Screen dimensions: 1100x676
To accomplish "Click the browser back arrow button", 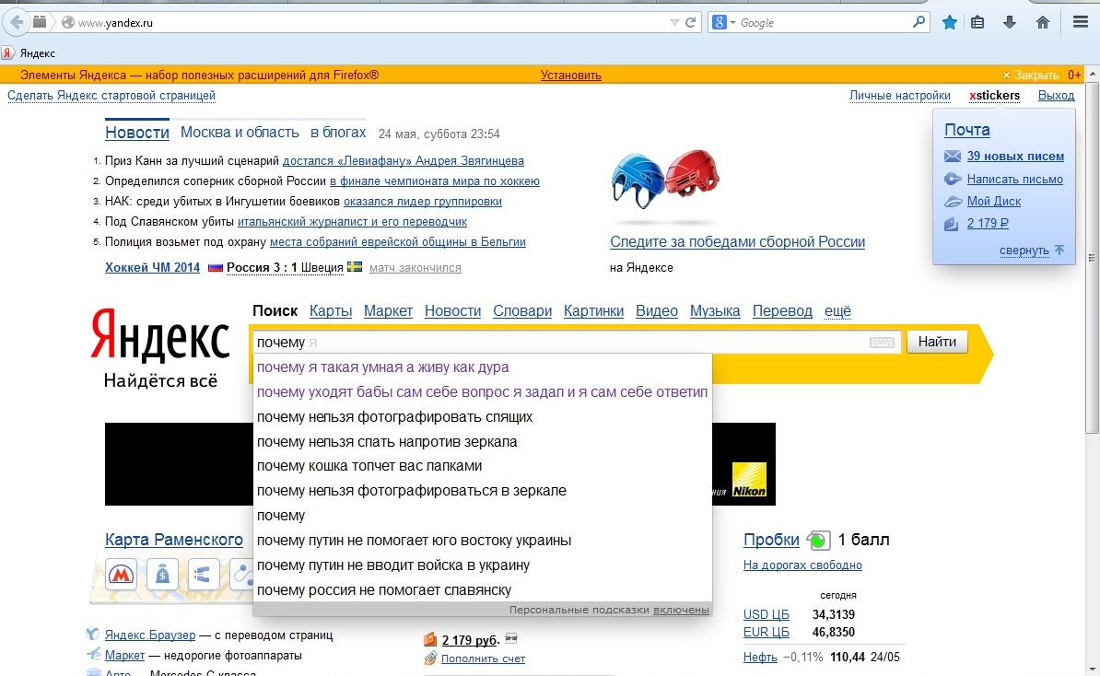I will (x=17, y=22).
